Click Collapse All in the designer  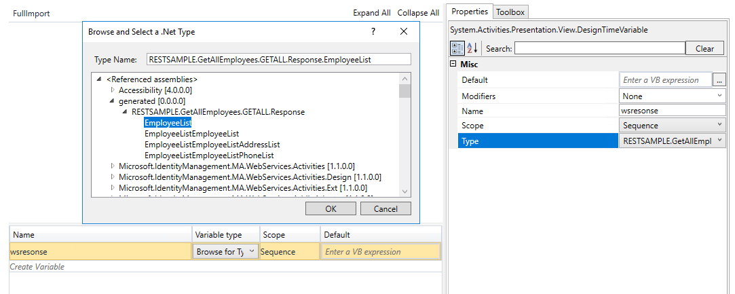pyautogui.click(x=418, y=13)
